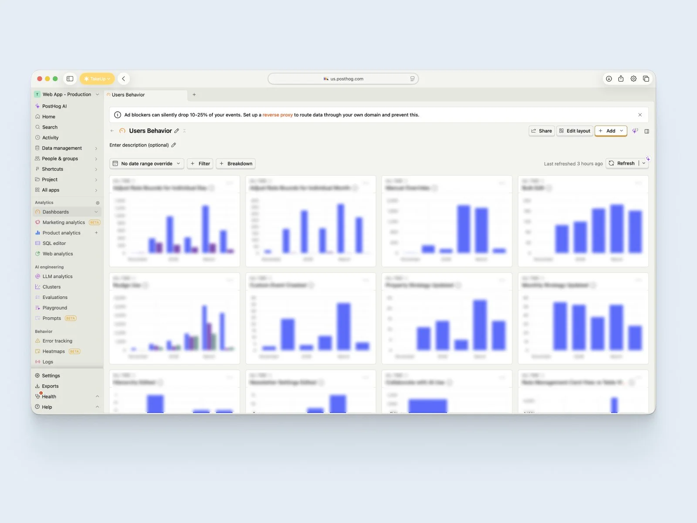Image resolution: width=697 pixels, height=523 pixels.
Task: Open Search in sidebar
Action: coord(50,127)
